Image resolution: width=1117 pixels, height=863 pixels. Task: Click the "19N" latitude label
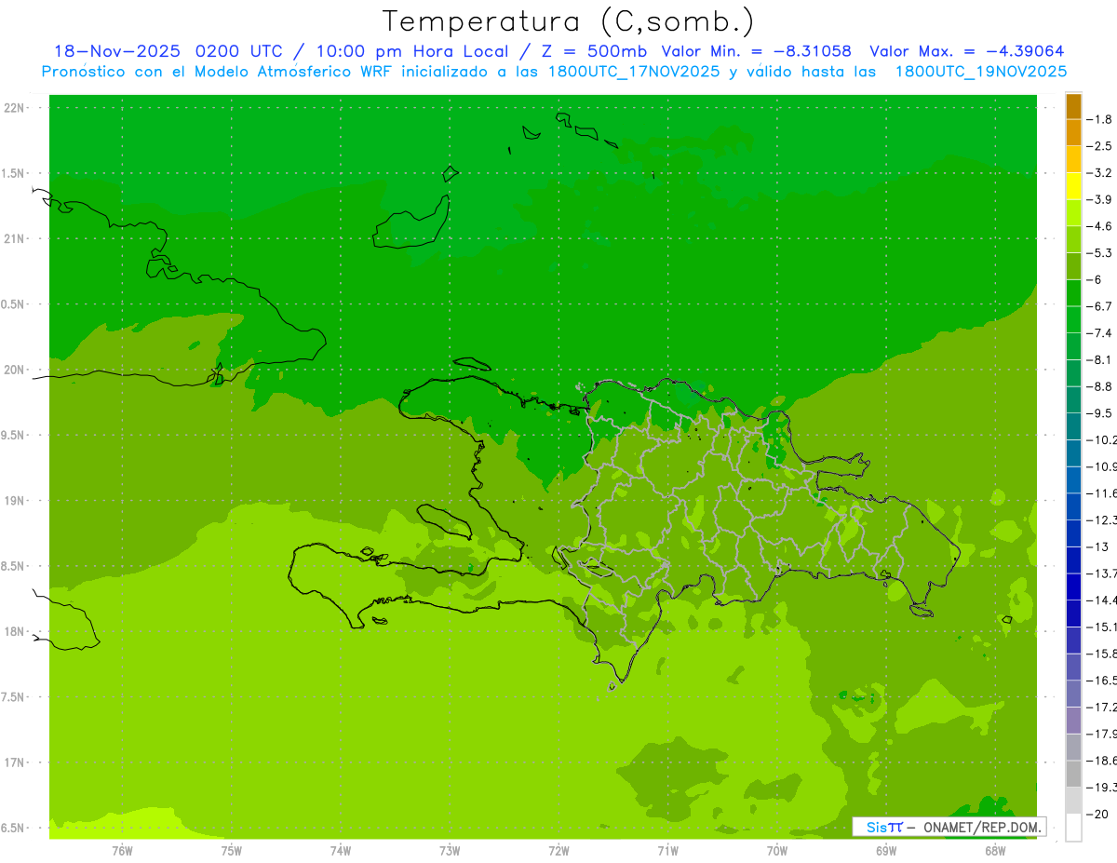pyautogui.click(x=14, y=500)
